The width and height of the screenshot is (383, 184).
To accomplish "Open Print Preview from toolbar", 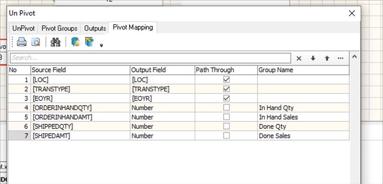I will coord(35,42).
